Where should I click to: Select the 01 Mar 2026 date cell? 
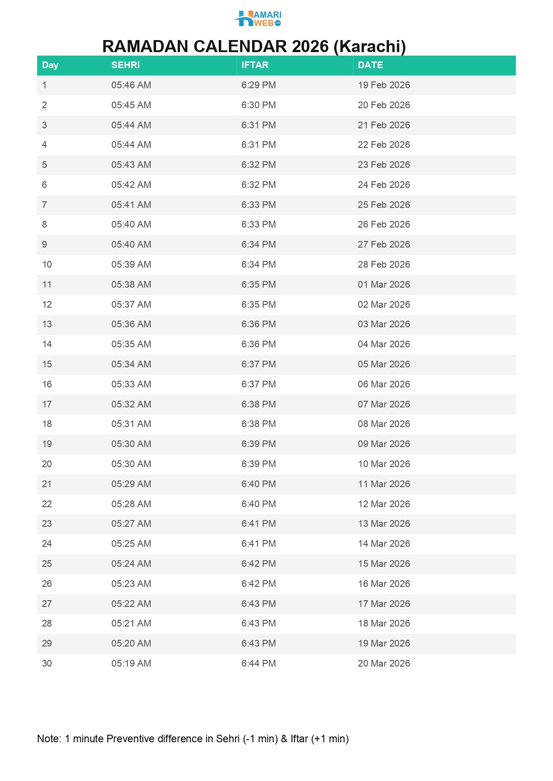point(384,285)
